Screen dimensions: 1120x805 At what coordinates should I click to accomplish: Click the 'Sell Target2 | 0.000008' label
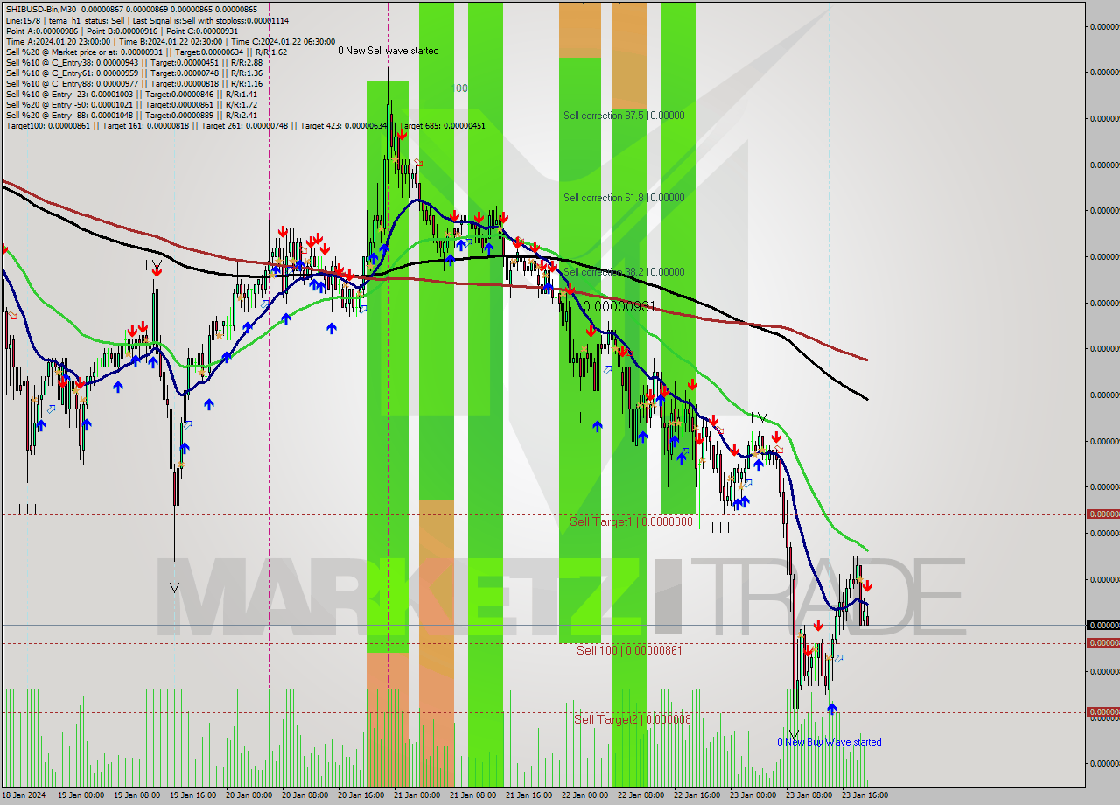pyautogui.click(x=632, y=719)
